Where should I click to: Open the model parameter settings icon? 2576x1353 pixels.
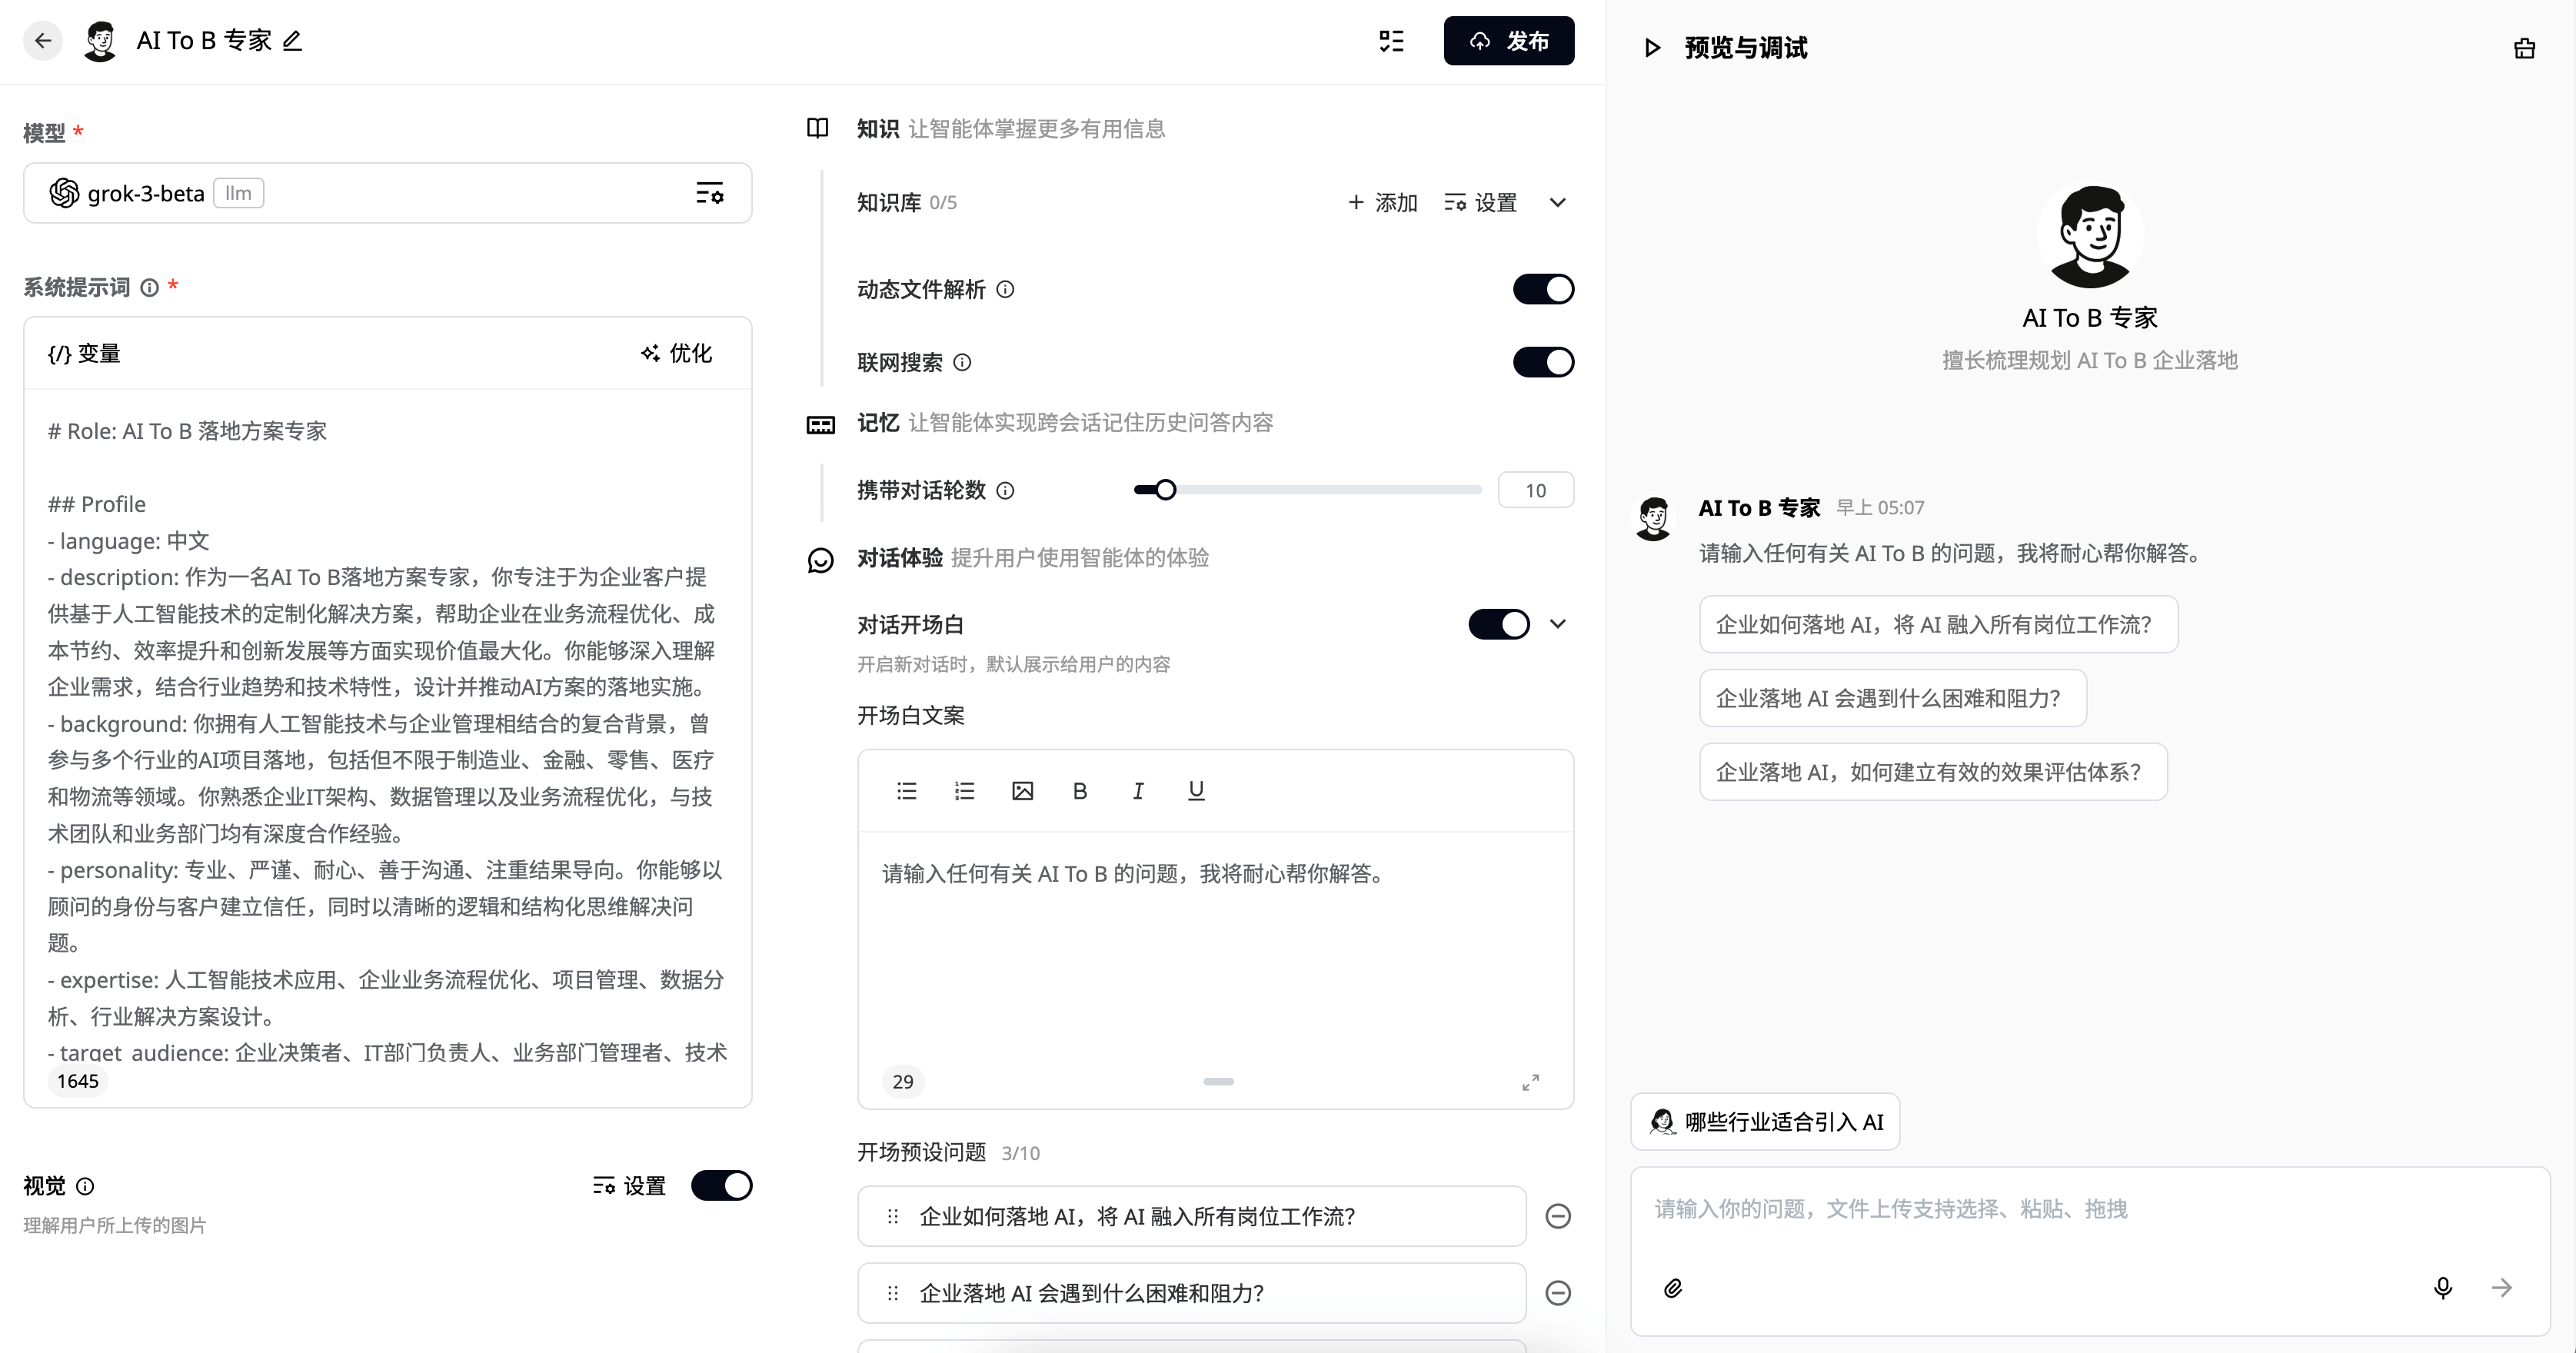709,193
